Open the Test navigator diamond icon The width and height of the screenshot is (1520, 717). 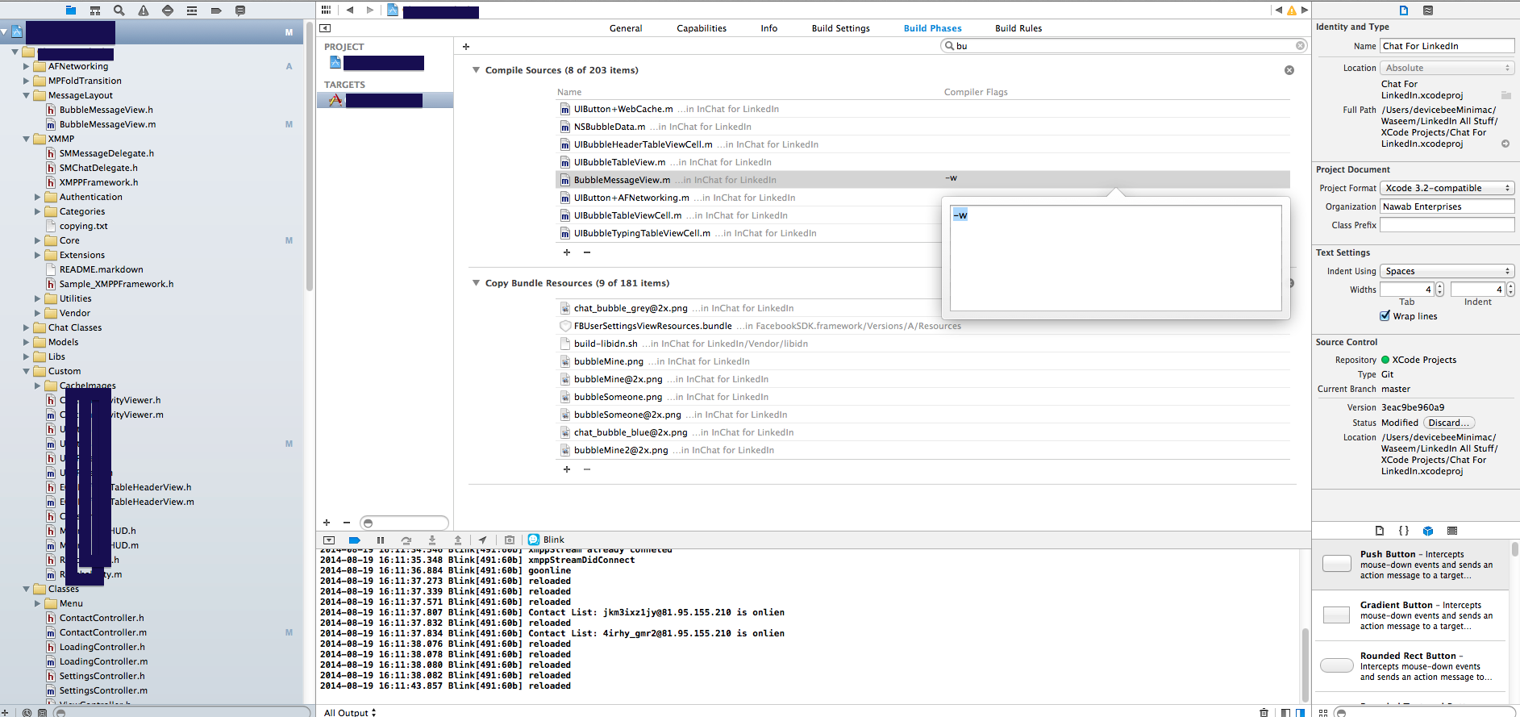pyautogui.click(x=168, y=10)
